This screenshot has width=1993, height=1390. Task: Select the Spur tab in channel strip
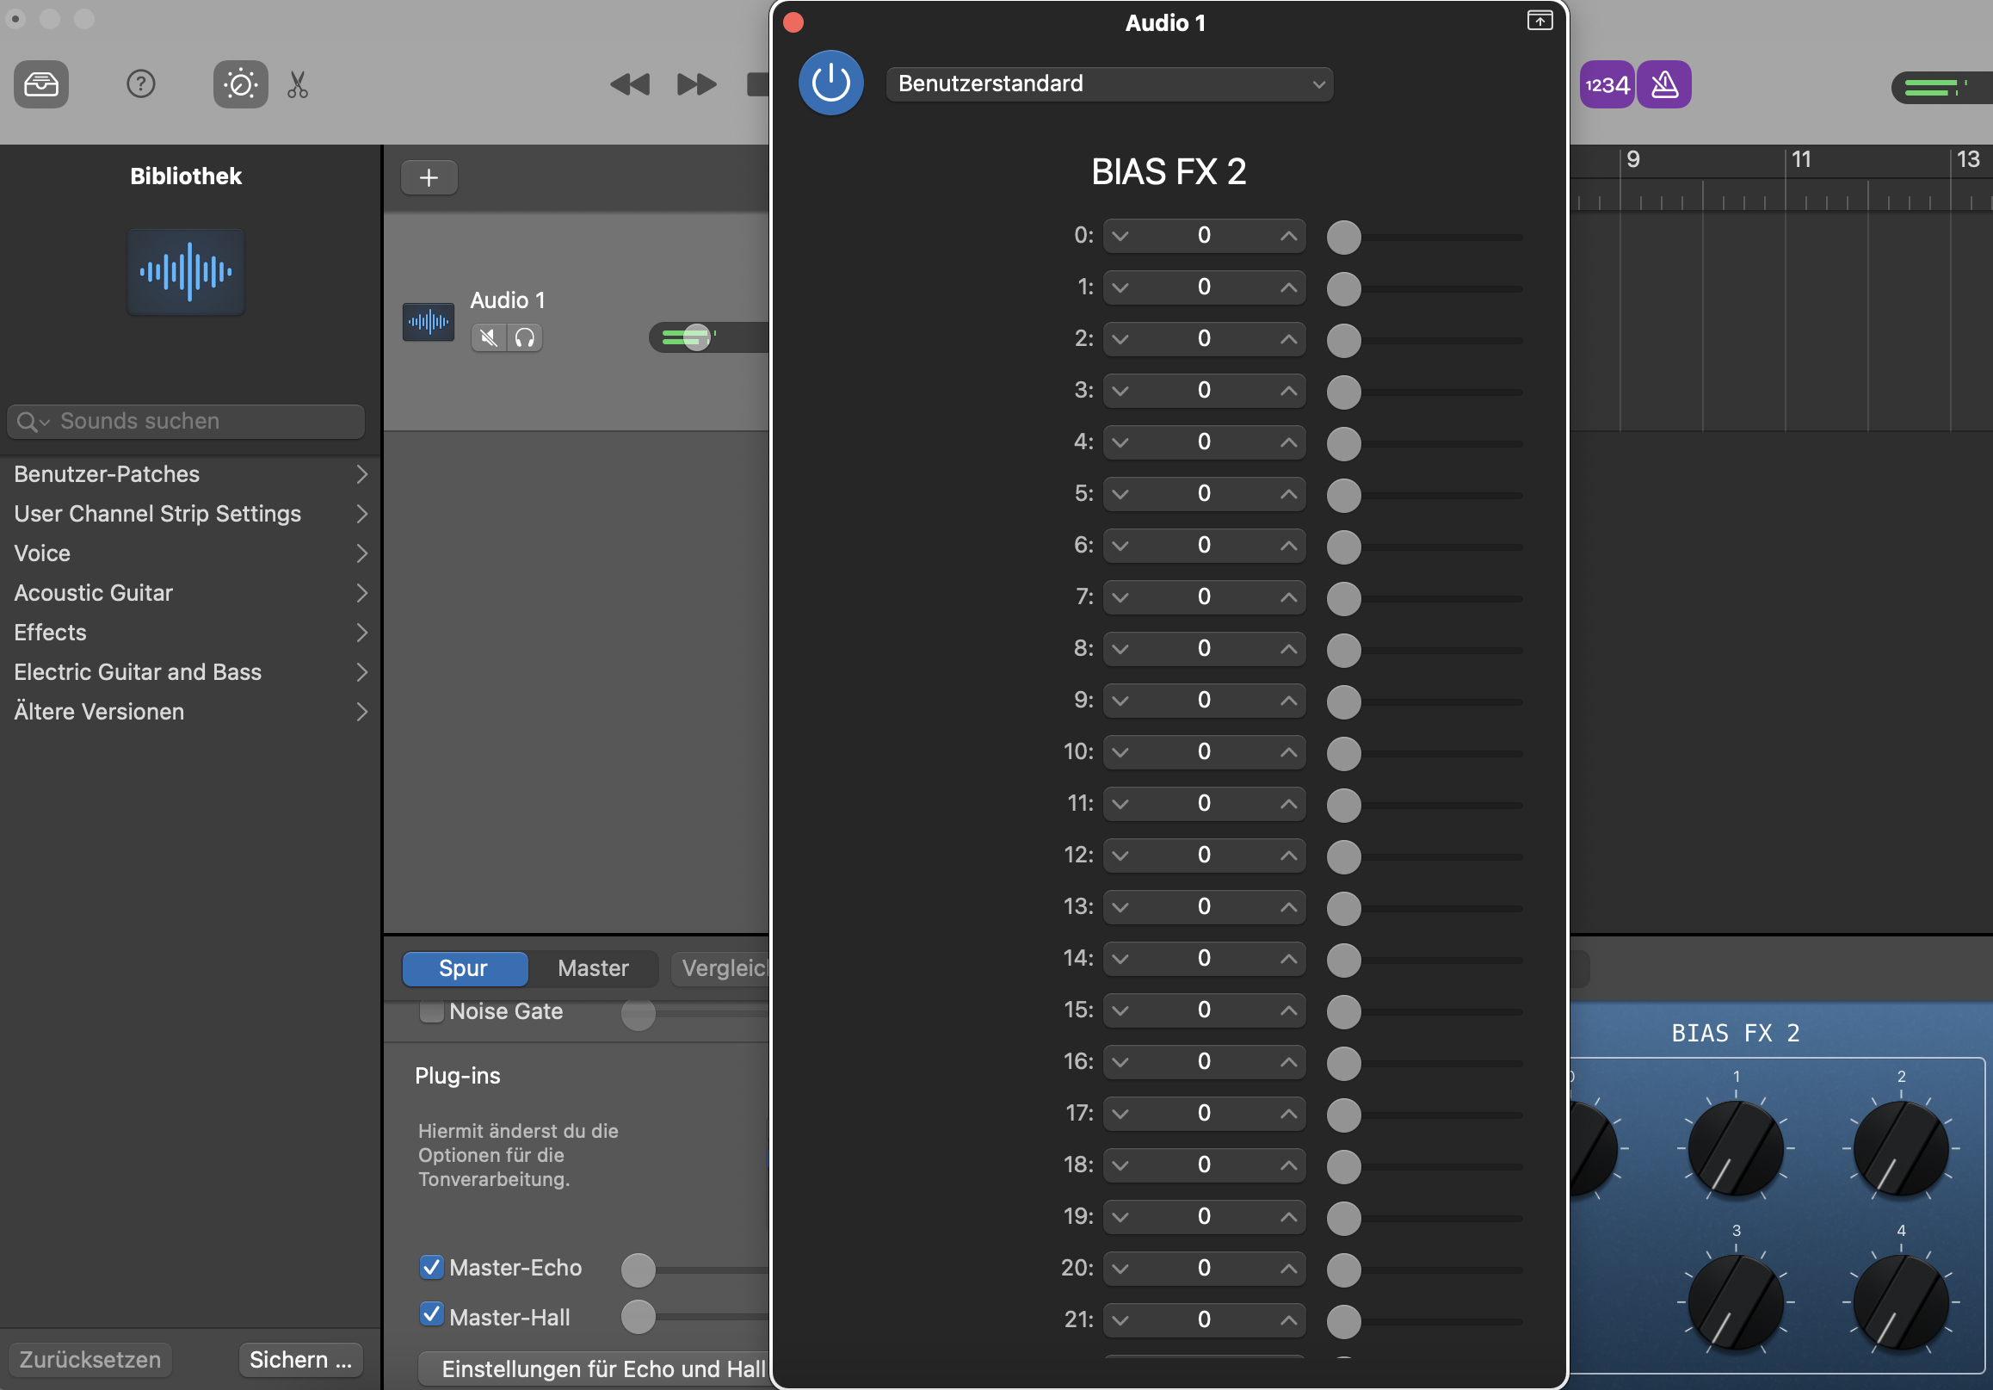[x=464, y=967]
